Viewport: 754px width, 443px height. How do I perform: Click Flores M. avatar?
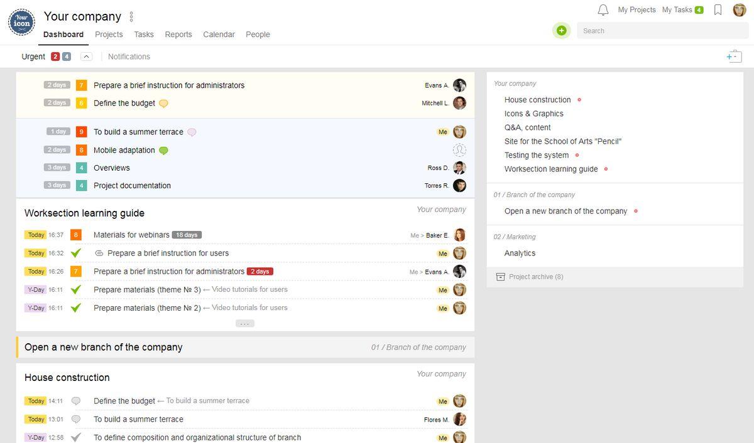coord(459,419)
